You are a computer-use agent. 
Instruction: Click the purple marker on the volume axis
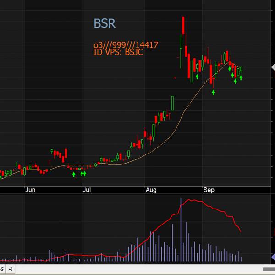(x=273, y=257)
